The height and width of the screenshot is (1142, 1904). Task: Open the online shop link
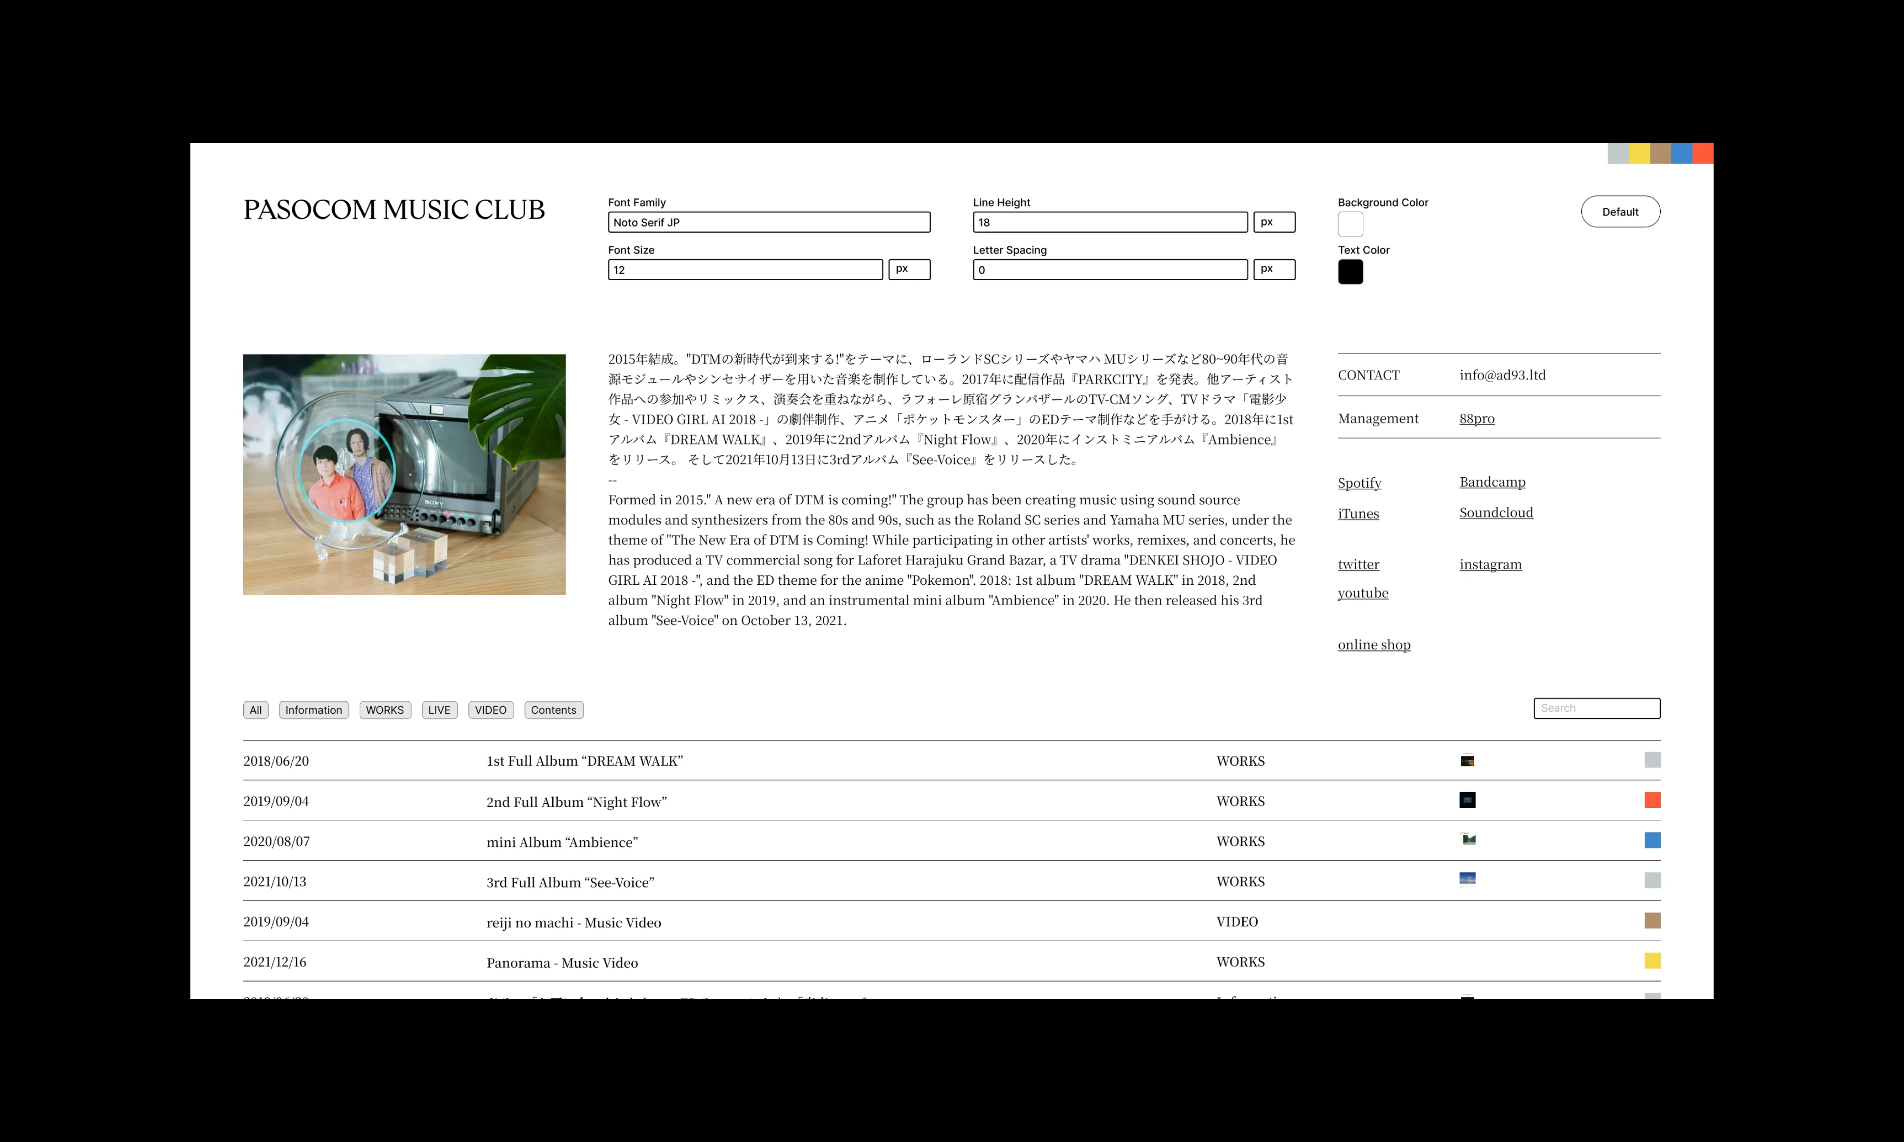1374,644
